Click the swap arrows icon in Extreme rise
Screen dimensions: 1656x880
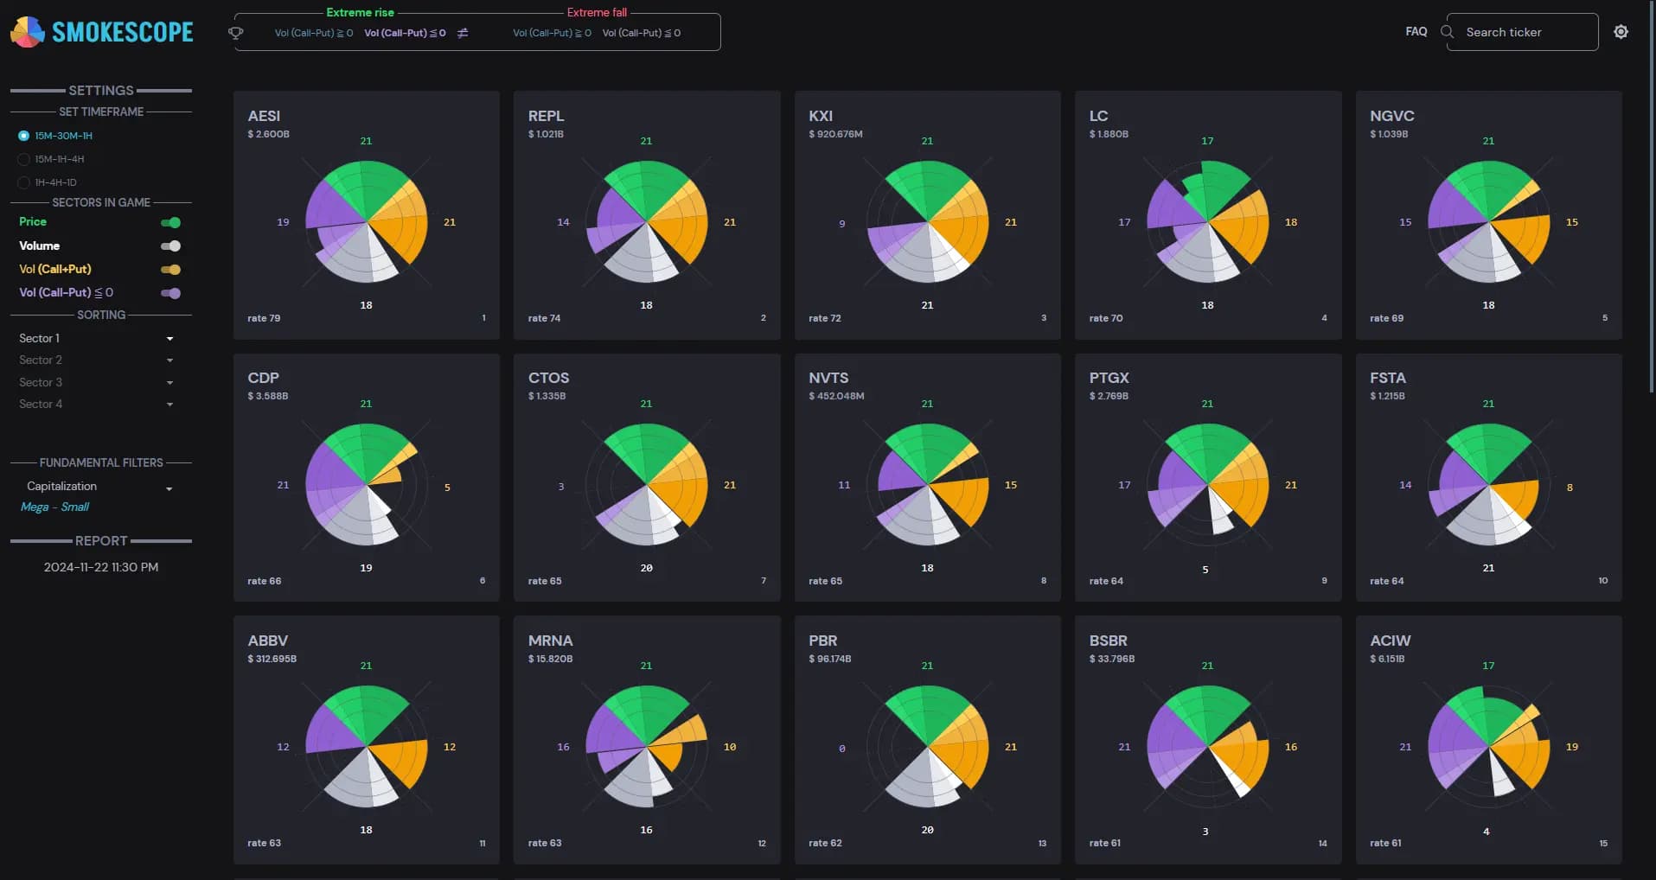coord(463,33)
